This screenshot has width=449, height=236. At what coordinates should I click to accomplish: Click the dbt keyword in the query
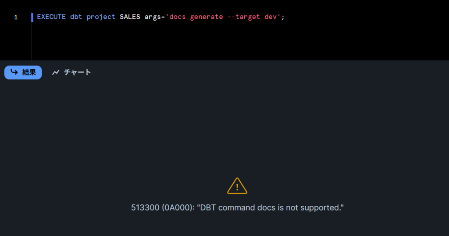pyautogui.click(x=76, y=17)
